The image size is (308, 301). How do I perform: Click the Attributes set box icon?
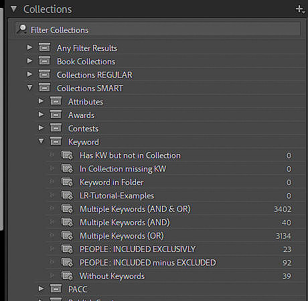[x=56, y=101]
